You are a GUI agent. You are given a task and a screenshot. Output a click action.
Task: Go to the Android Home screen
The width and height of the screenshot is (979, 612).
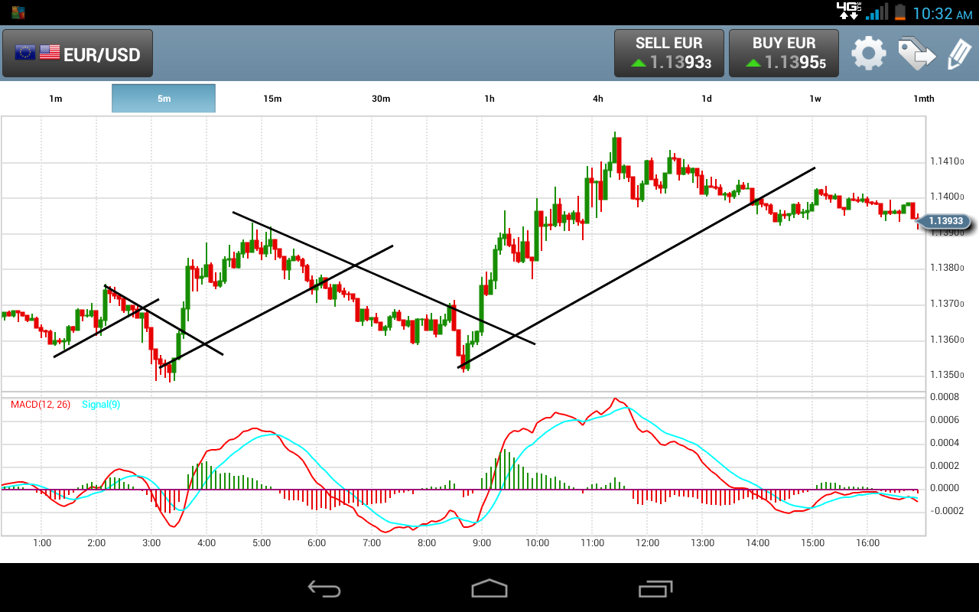tap(489, 588)
